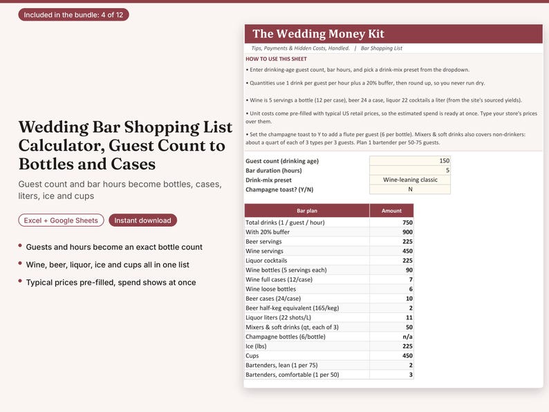Click bullet 'Guests and hours become an exact bottle count'

coord(114,247)
